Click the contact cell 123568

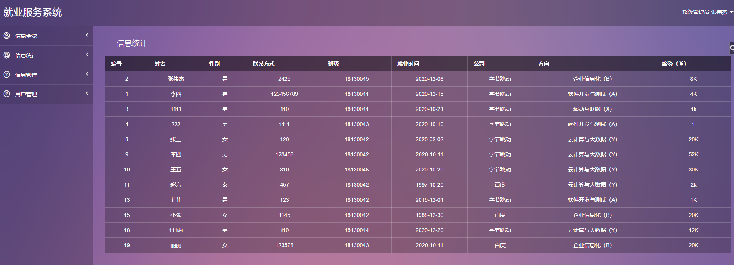tap(284, 245)
